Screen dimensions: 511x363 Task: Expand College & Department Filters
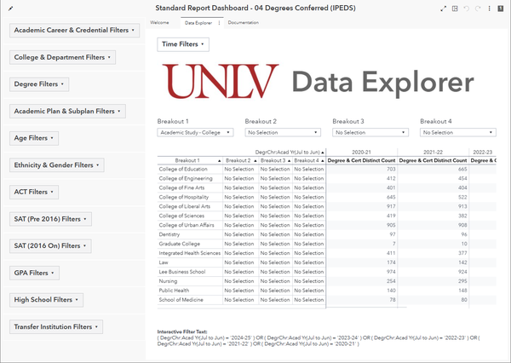pyautogui.click(x=62, y=57)
